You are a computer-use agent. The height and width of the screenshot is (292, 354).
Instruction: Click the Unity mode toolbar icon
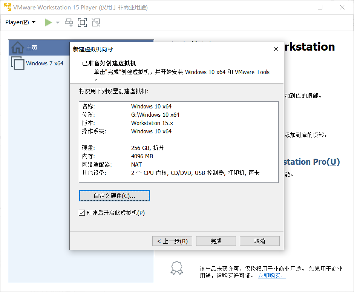click(x=96, y=22)
